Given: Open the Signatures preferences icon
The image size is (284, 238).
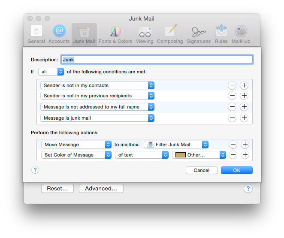Looking at the screenshot, I should click(x=199, y=34).
